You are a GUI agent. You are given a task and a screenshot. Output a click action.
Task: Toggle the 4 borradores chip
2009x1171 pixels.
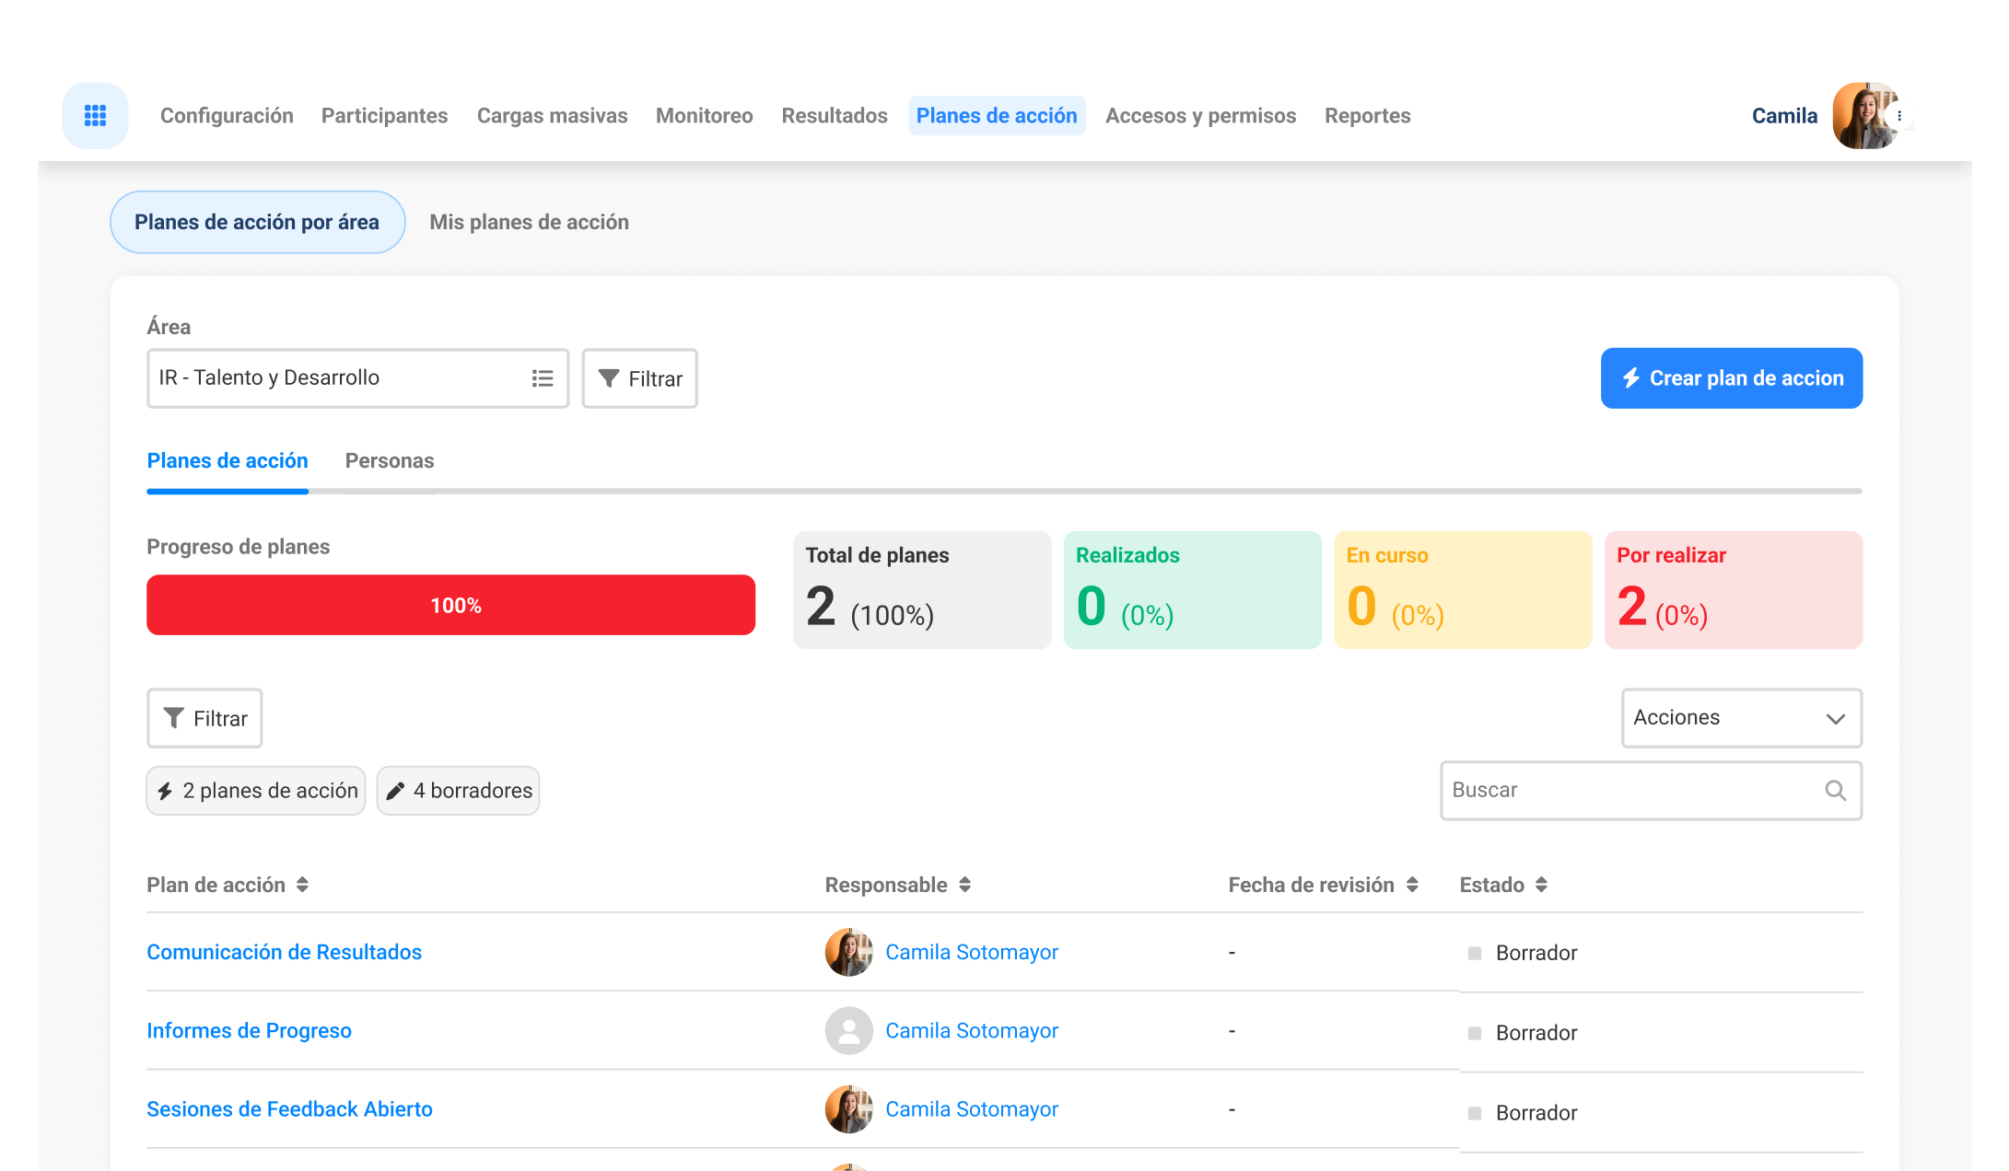pos(458,791)
